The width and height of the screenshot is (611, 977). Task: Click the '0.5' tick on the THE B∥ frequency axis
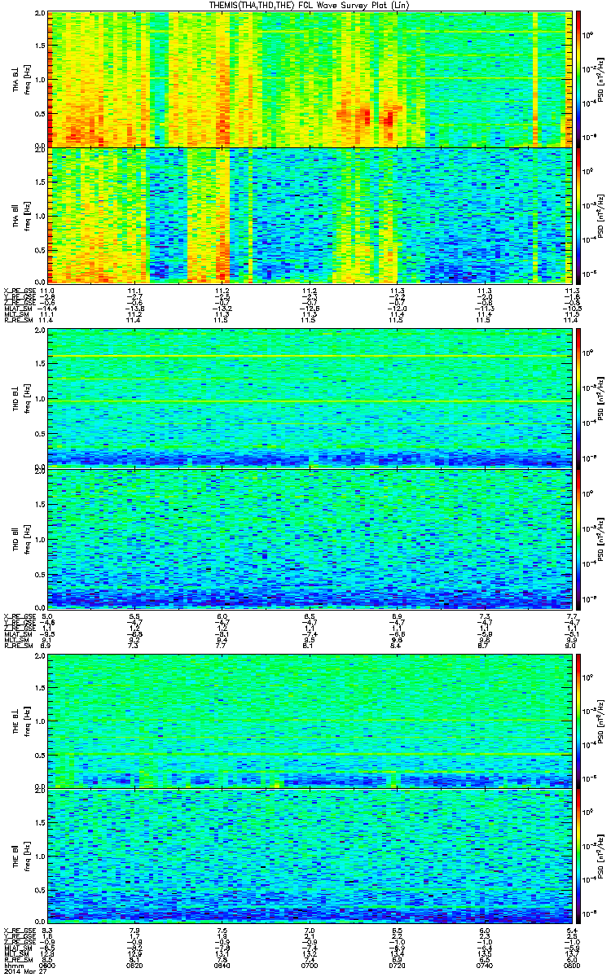click(40, 891)
